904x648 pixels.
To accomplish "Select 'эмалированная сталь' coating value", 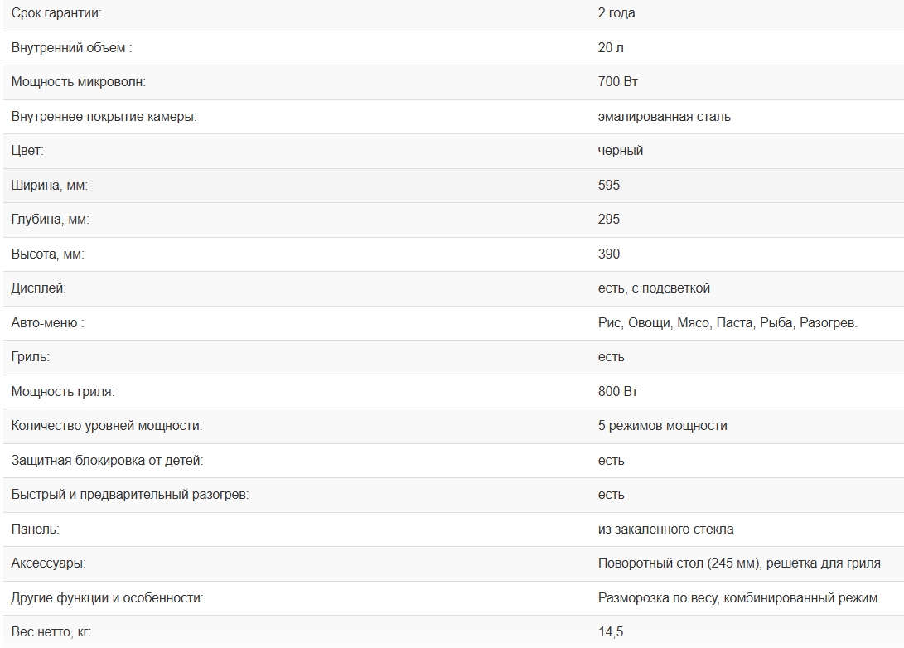I will point(664,117).
